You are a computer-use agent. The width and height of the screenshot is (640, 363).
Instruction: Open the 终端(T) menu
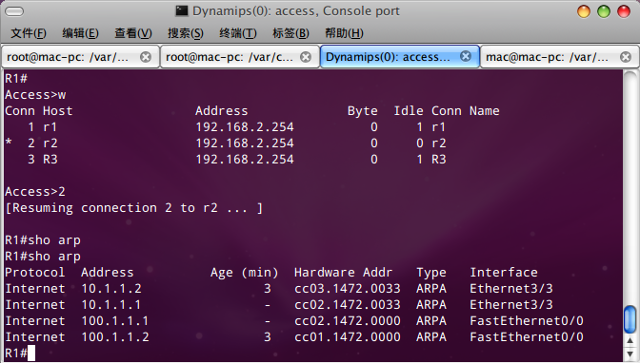click(x=238, y=33)
